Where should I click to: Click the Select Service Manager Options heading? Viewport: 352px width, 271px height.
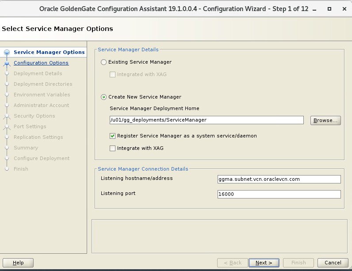tap(57, 29)
